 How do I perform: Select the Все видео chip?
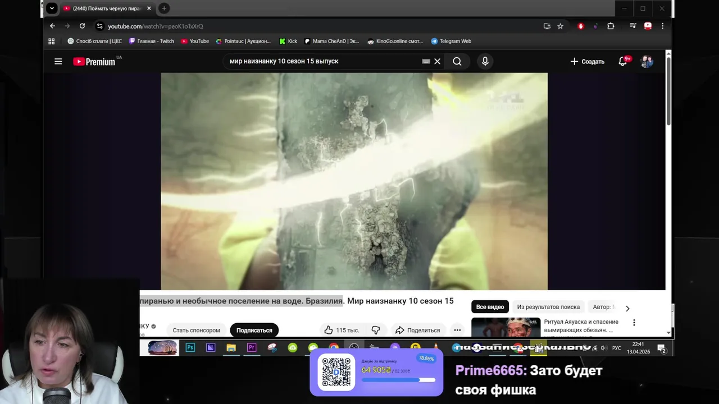[490, 307]
